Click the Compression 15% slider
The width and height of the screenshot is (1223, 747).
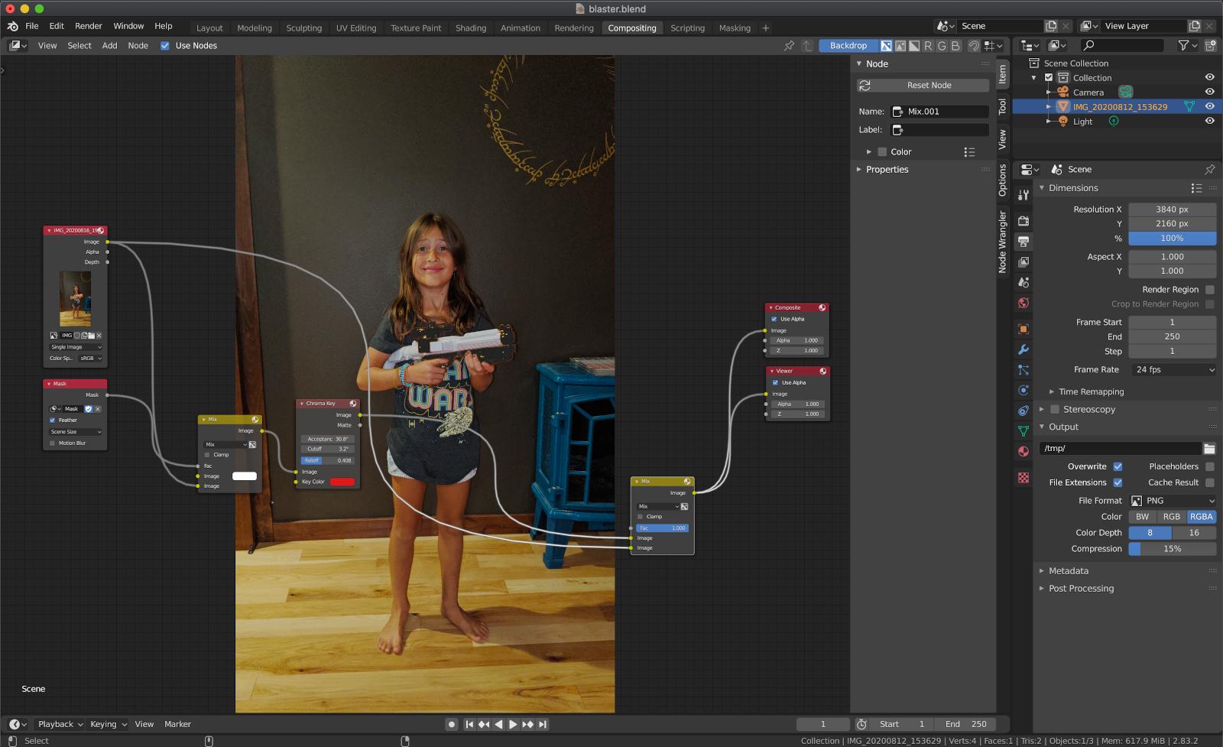(1173, 549)
